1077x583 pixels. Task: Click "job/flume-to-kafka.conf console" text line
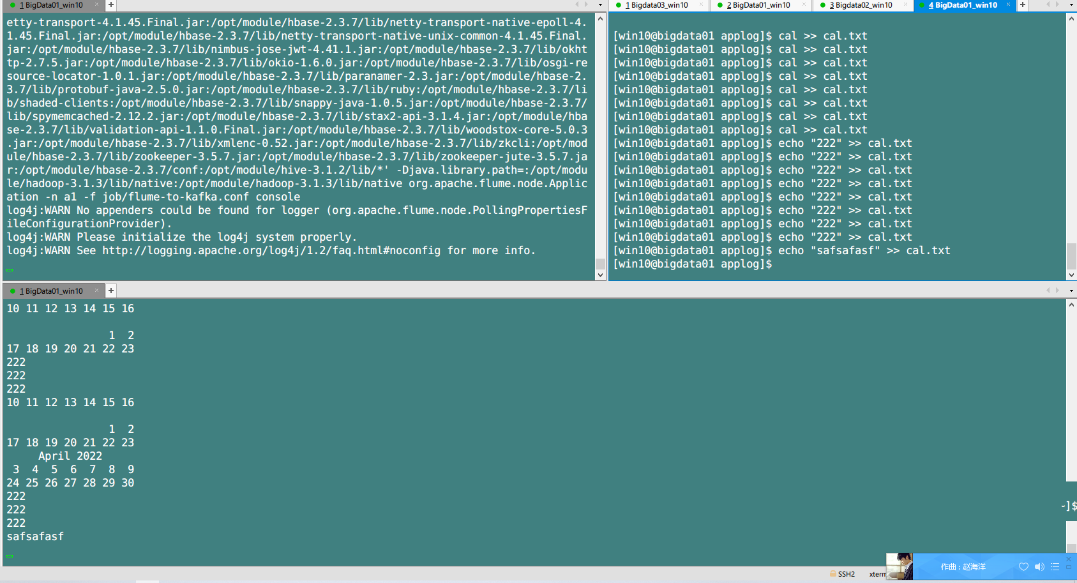click(x=201, y=197)
